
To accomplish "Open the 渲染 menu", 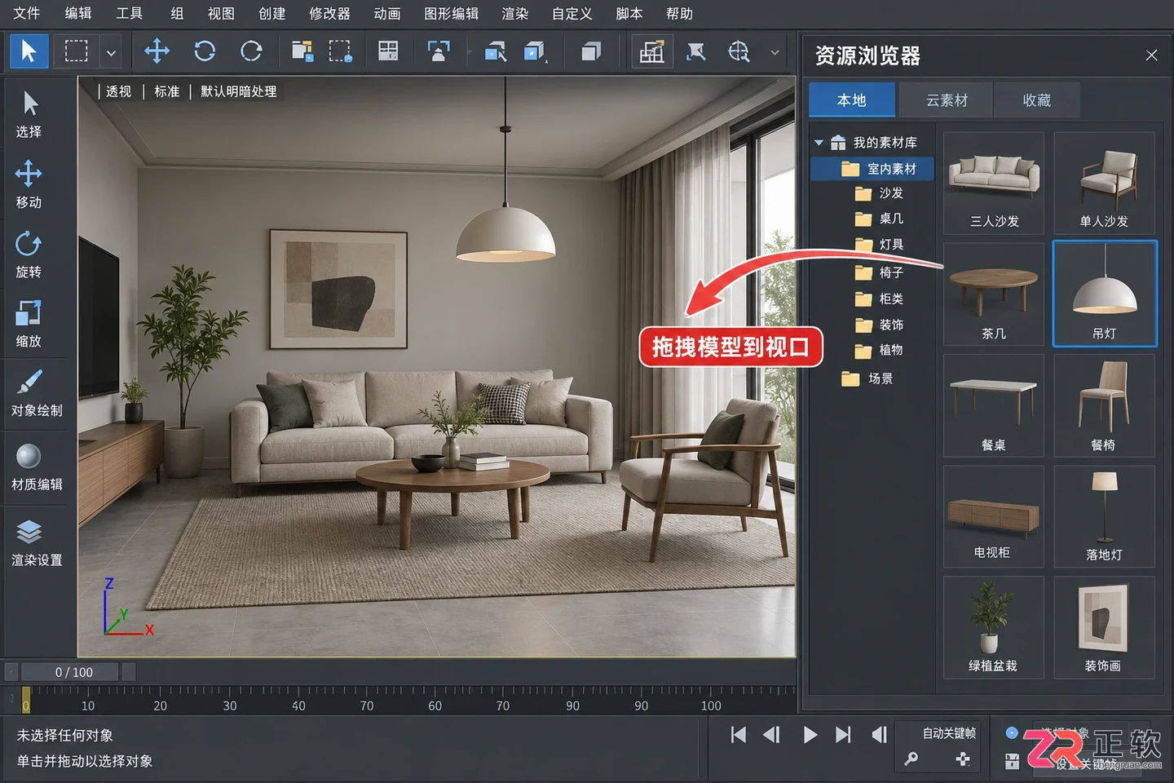I will tap(514, 14).
